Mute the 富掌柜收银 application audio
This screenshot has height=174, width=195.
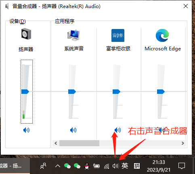point(117,130)
